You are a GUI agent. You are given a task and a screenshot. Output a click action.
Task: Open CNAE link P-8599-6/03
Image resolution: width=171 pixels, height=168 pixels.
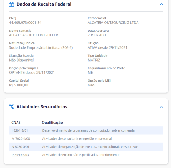coord(20,155)
